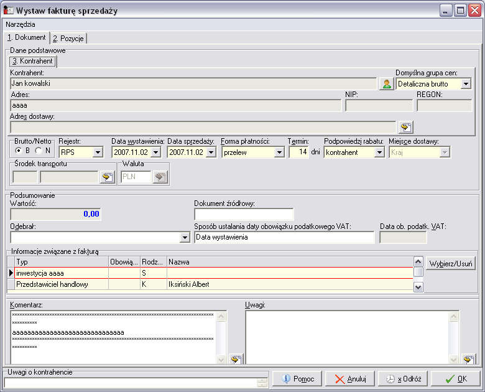Click the Typ column header

62,262
